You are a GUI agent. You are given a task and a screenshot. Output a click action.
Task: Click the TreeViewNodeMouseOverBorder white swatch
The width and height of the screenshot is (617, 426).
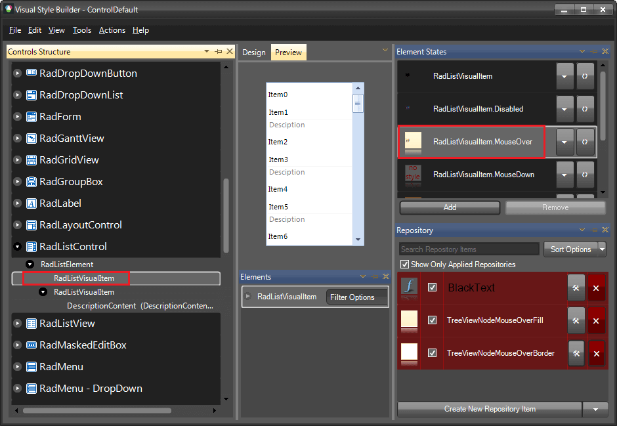coord(409,352)
